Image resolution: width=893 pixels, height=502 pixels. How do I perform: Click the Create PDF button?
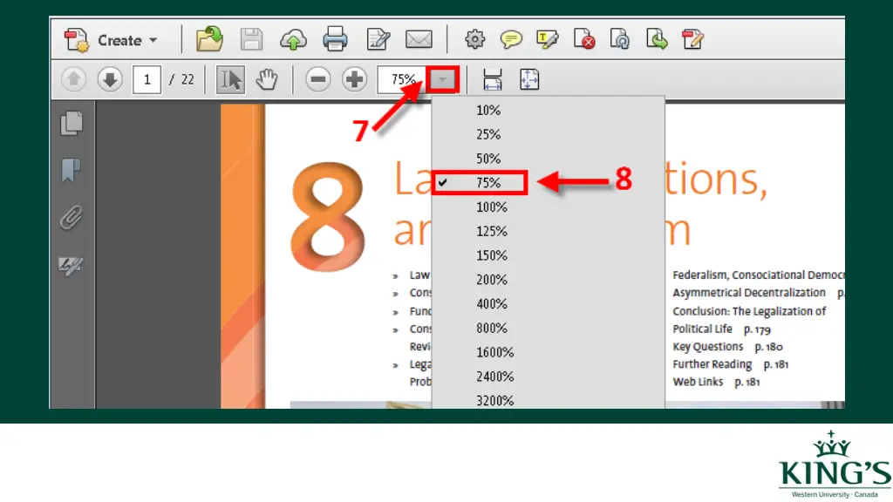tap(112, 40)
